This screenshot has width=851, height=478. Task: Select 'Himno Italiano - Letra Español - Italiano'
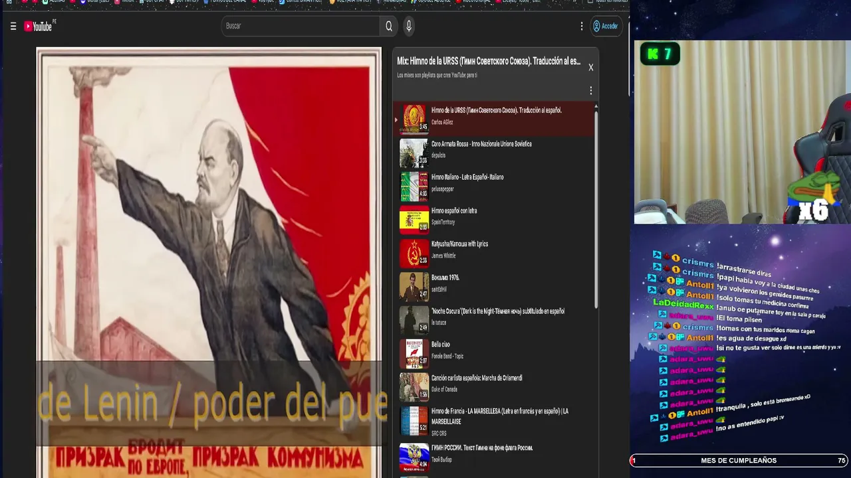tap(467, 177)
